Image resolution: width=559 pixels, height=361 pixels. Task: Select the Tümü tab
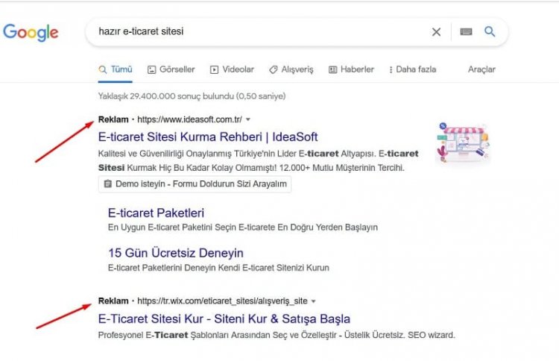pyautogui.click(x=115, y=69)
